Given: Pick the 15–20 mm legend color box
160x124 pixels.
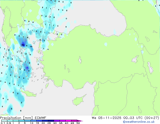Looking at the screenshot, I should [x=39, y=121].
